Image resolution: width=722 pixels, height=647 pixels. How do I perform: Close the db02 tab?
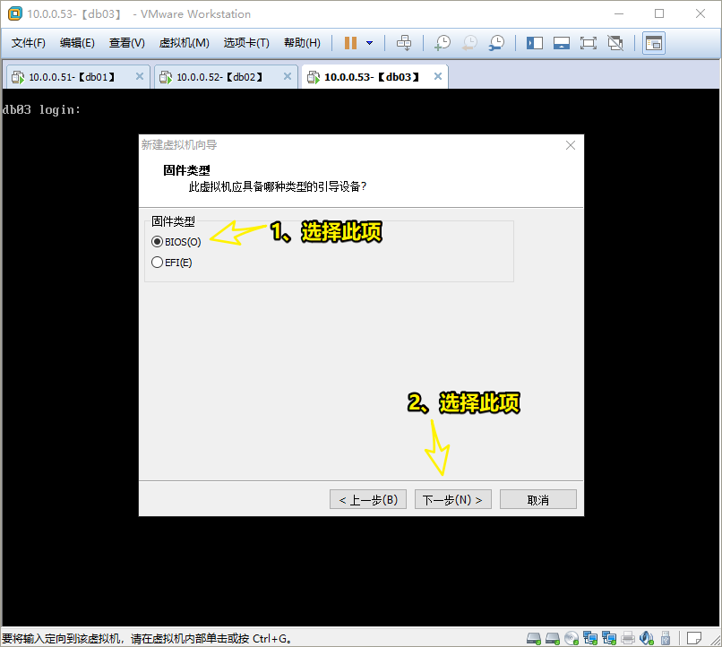coord(288,76)
